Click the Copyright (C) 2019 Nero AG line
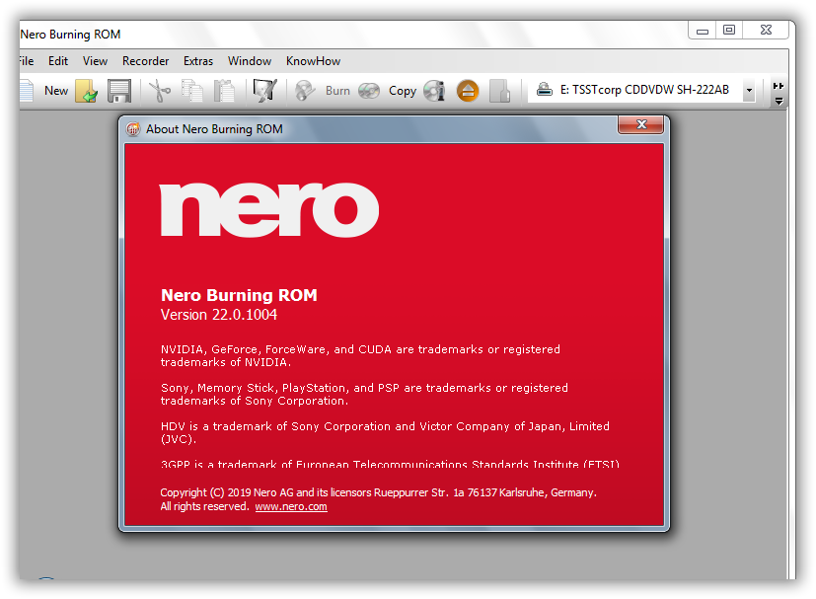Screen dimensions: 816x599 pos(378,492)
